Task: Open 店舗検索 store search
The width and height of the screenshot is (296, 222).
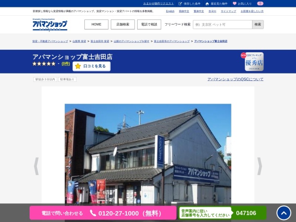Action: click(123, 24)
